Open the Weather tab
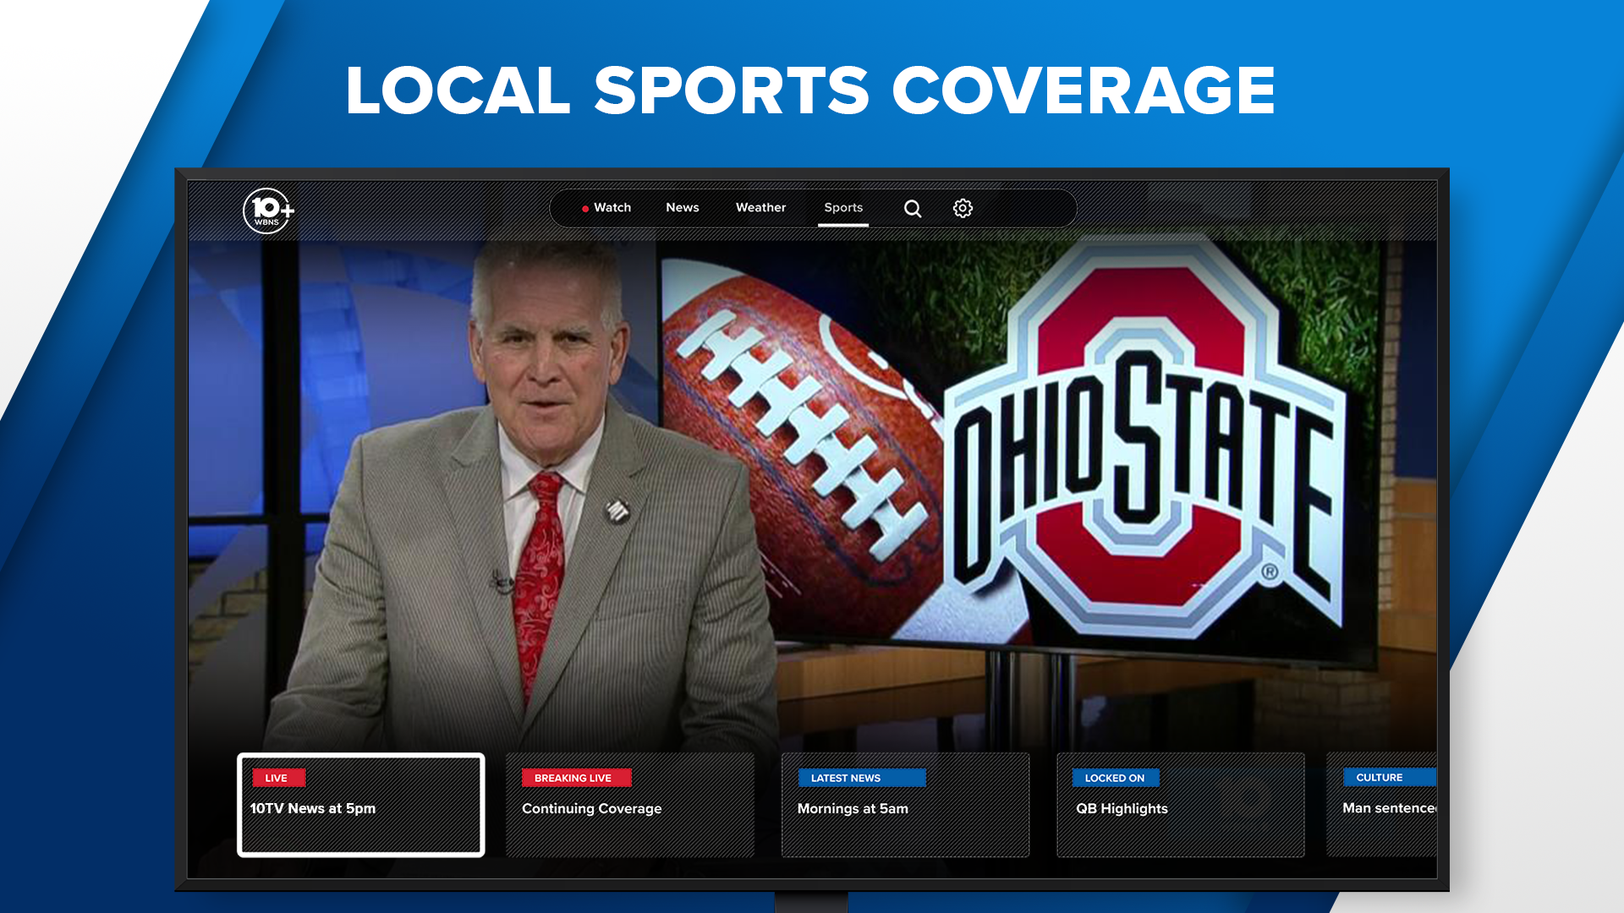Image resolution: width=1624 pixels, height=913 pixels. [760, 208]
